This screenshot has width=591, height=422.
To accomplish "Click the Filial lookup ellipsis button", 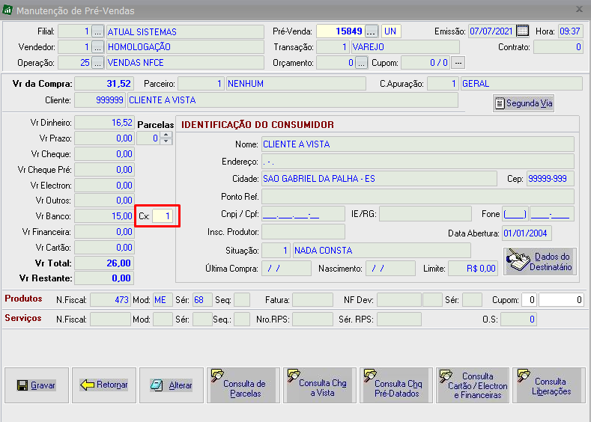I will pyautogui.click(x=97, y=31).
